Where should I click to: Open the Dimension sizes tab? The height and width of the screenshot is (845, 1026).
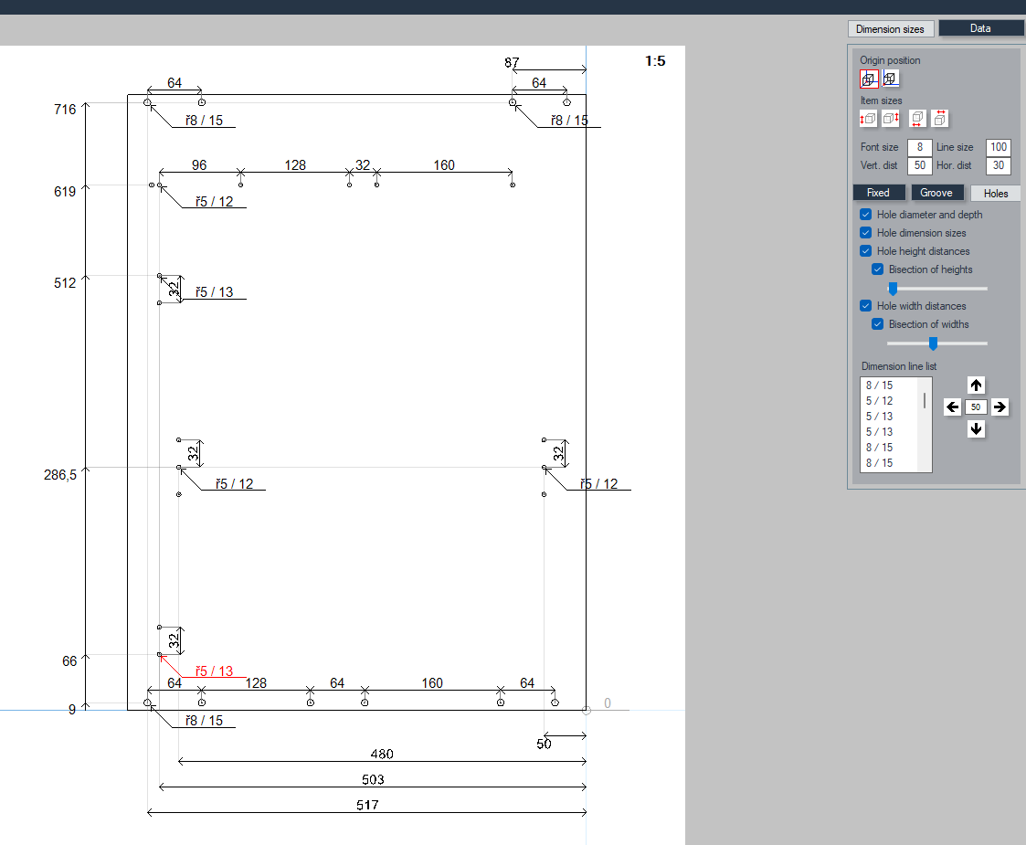tap(891, 29)
